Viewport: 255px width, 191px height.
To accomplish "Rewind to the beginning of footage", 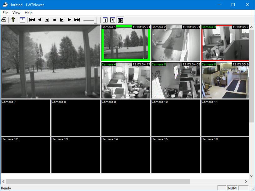I will tap(32, 20).
